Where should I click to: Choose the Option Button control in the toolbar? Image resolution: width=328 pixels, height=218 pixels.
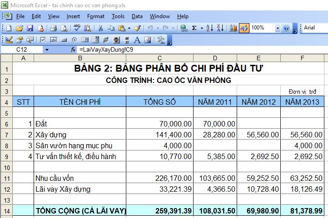(x=75, y=40)
